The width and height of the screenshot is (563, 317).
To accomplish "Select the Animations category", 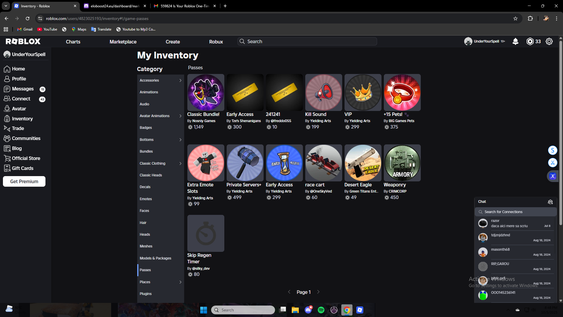I will point(160,92).
